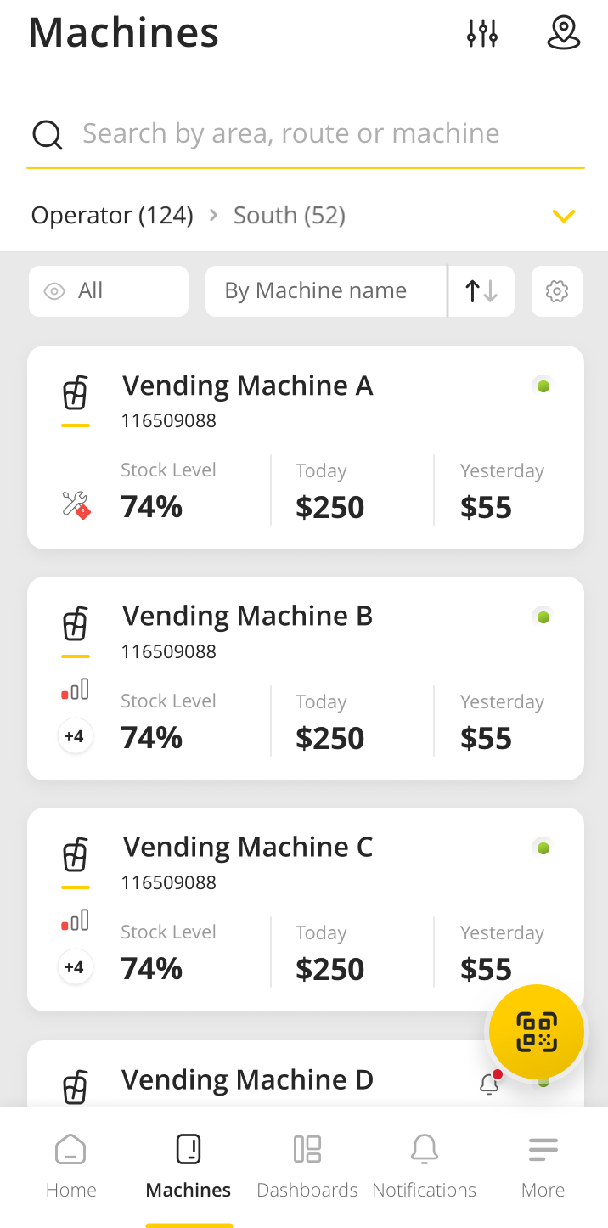Open the filters icon in the top bar

click(x=481, y=32)
